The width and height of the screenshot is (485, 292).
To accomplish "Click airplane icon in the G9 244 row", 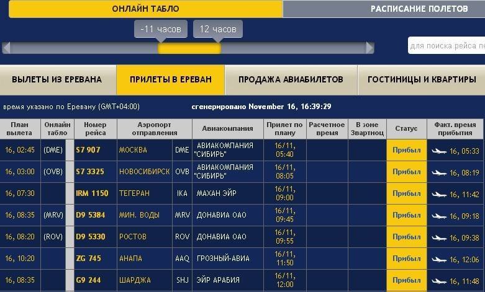I will click(x=439, y=281).
